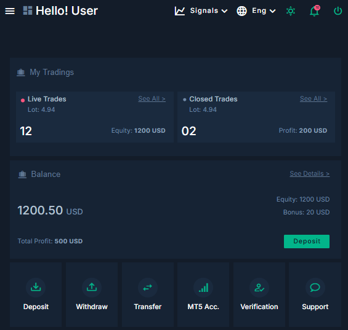This screenshot has width=348, height=330.
Task: Click the 1200.50 USD balance amount
Action: click(50, 210)
